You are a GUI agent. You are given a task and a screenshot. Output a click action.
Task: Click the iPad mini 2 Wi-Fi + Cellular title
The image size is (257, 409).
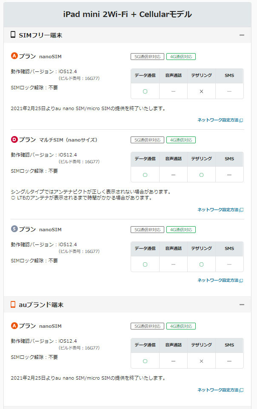pos(128,14)
